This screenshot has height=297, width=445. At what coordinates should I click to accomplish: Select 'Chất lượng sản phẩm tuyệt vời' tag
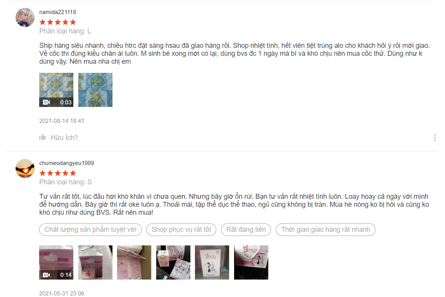click(x=90, y=229)
